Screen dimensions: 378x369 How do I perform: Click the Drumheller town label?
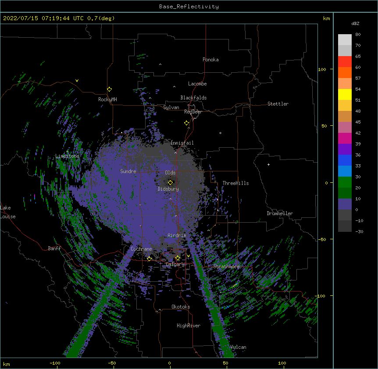point(280,213)
